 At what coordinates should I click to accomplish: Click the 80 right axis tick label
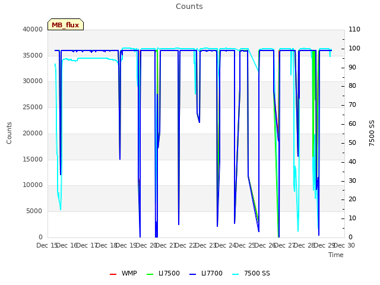coord(352,85)
